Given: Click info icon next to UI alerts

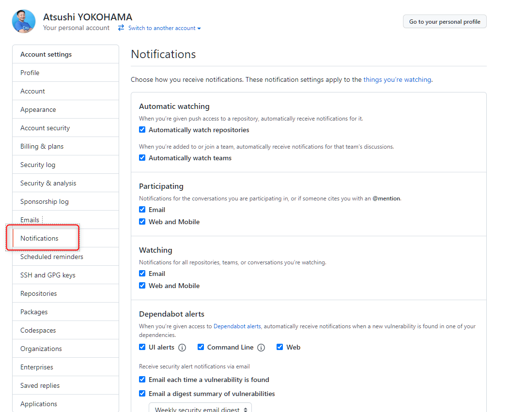Looking at the screenshot, I should (182, 348).
